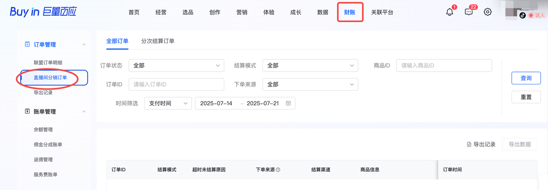Open settings via the gear icon

pos(488,12)
